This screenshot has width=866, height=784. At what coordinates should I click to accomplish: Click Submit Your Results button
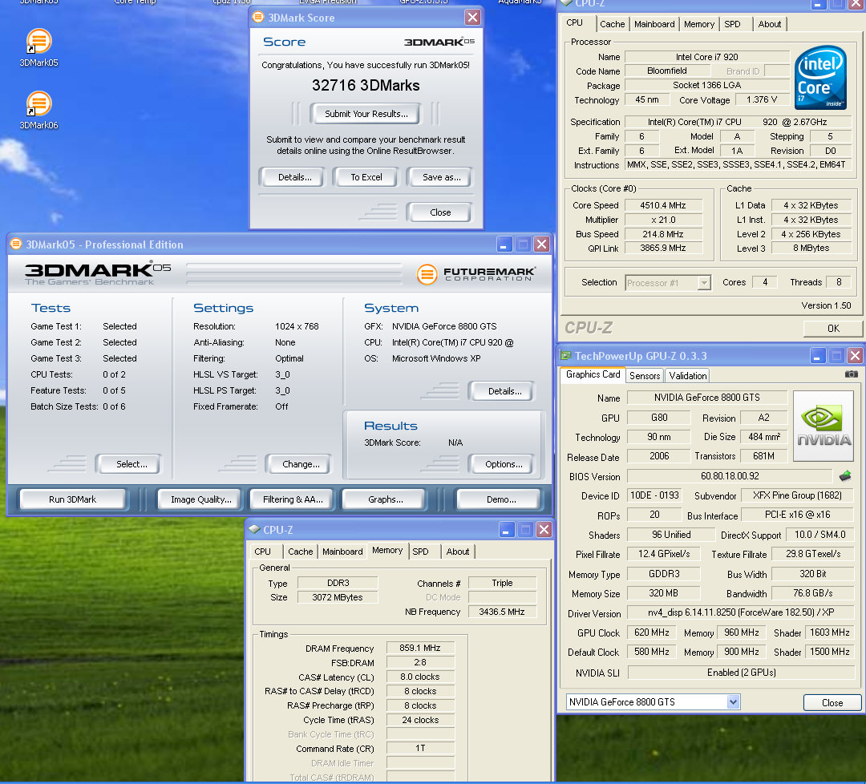(x=366, y=114)
